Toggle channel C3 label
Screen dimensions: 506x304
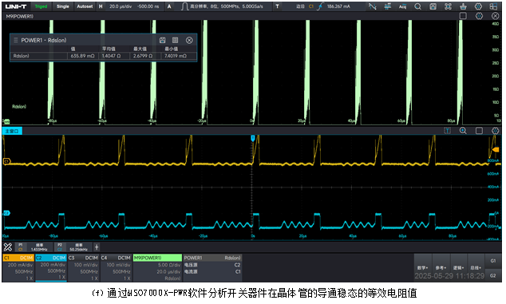pos(84,258)
